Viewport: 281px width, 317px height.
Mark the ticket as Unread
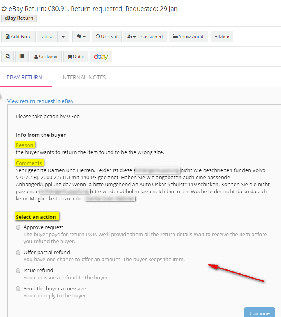[x=107, y=37]
